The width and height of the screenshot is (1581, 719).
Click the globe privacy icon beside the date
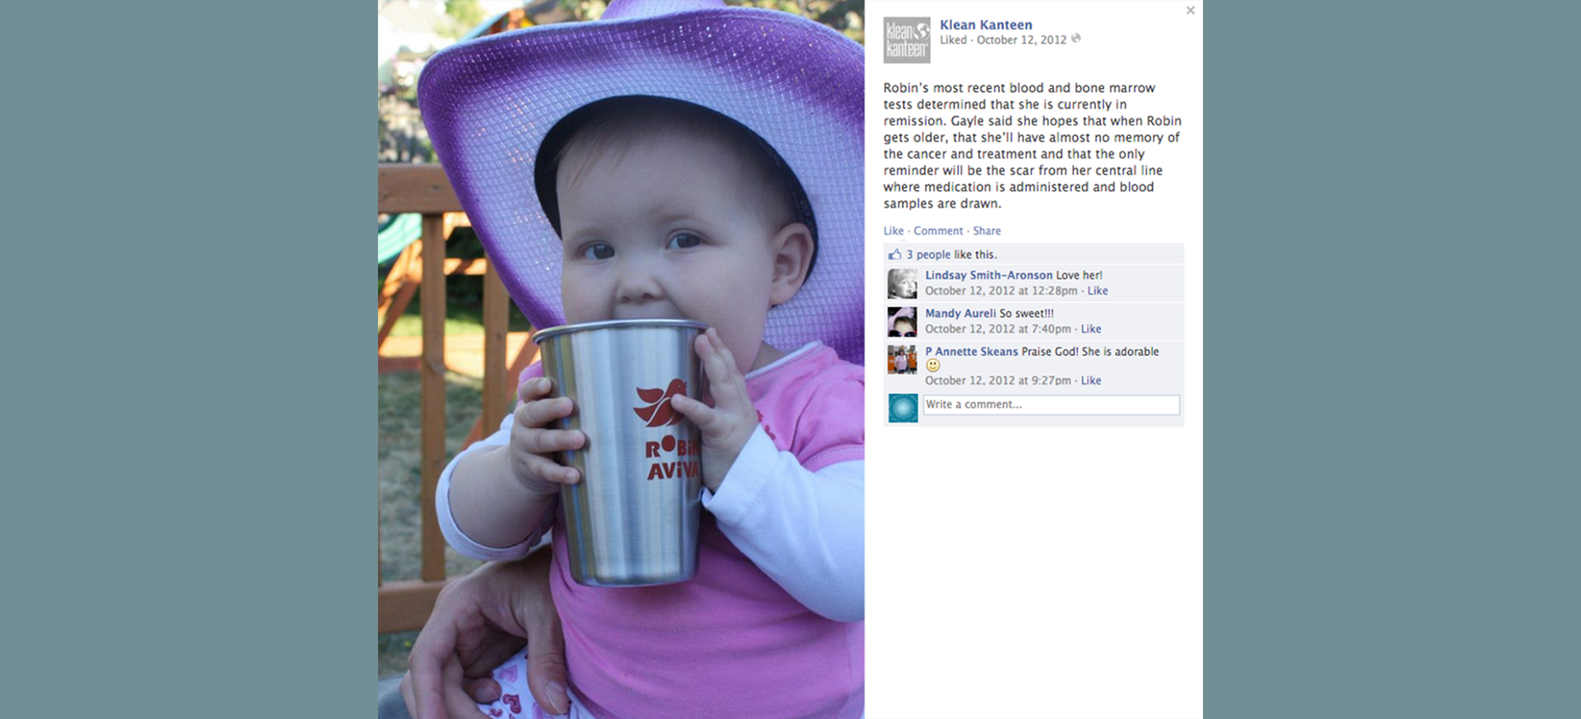click(x=1075, y=39)
